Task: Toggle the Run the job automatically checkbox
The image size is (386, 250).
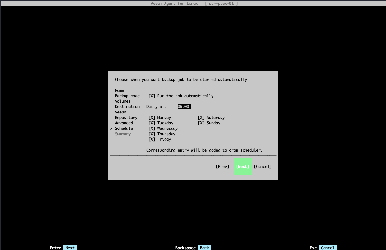Action: 152,96
